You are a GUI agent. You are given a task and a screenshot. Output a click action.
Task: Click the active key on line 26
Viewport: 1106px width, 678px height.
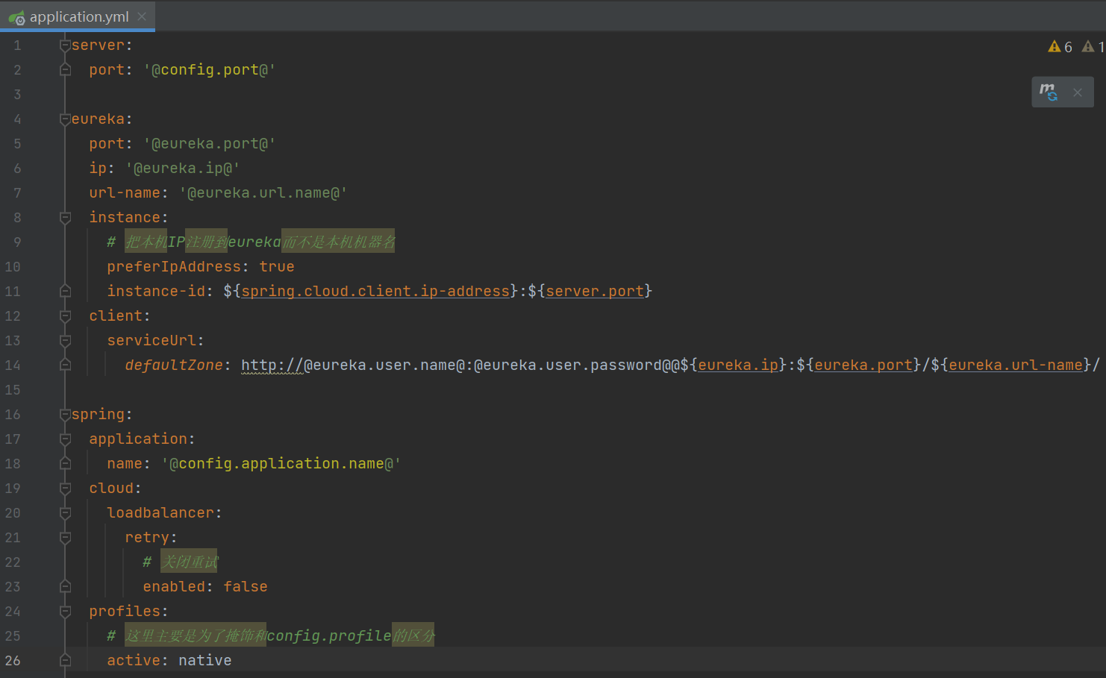[134, 660]
